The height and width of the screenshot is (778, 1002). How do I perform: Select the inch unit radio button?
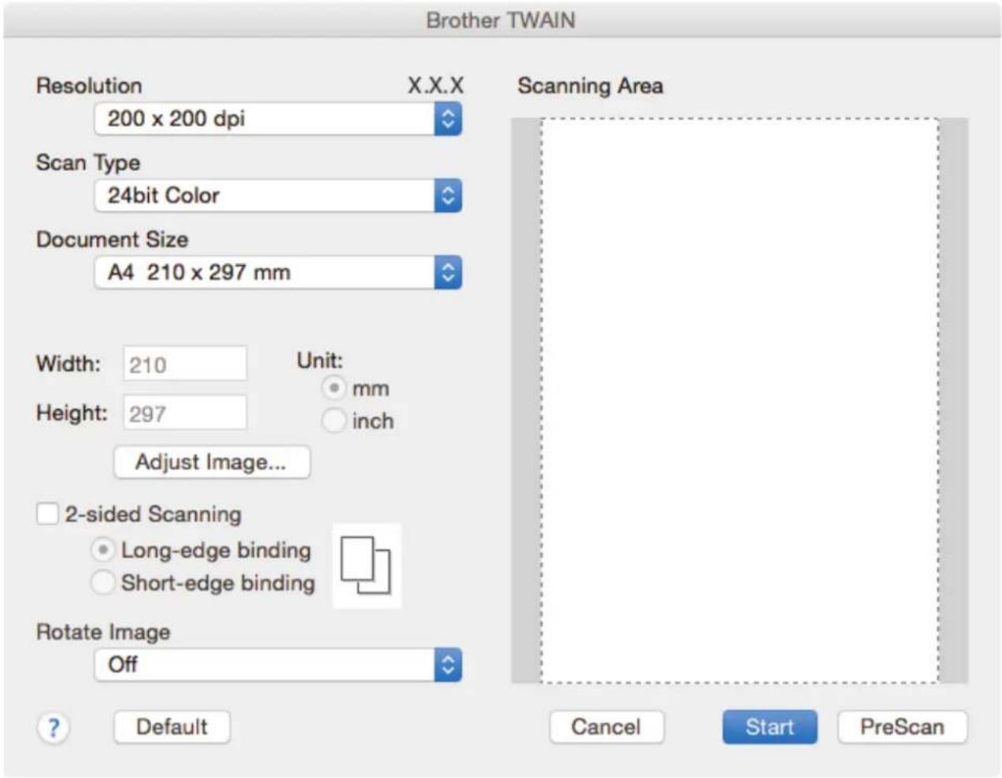click(x=334, y=421)
